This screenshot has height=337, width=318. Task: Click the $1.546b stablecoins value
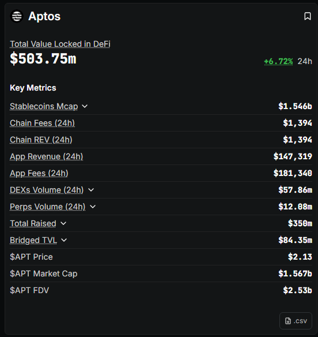[295, 106]
